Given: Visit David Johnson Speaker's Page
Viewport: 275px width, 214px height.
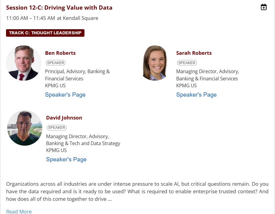Looking at the screenshot, I should tap(66, 159).
